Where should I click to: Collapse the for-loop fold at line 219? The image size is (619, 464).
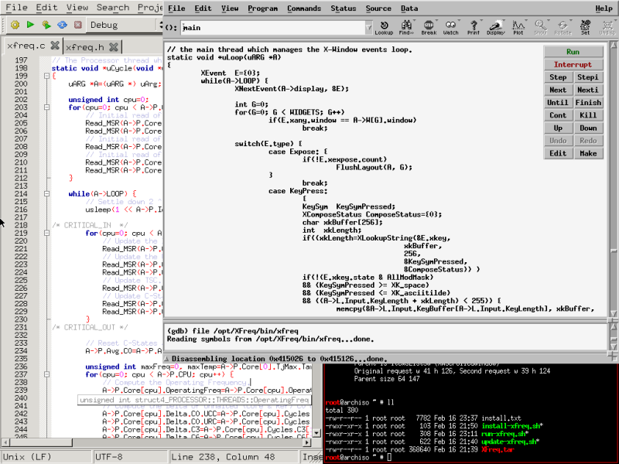46,234
